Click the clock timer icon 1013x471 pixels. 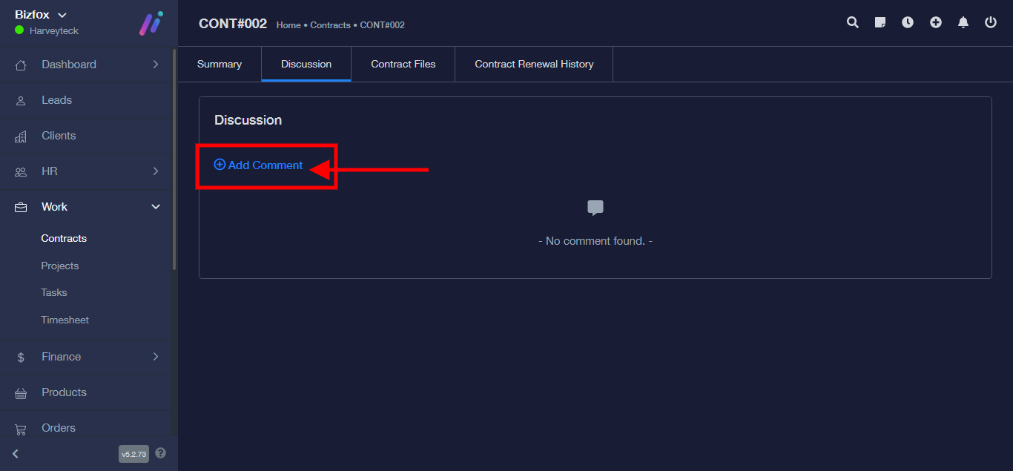click(x=908, y=22)
